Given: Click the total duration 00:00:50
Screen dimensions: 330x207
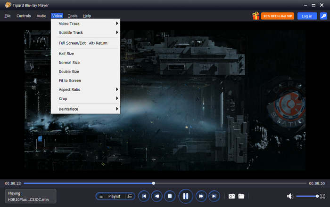Looking at the screenshot, I should pos(317,183).
